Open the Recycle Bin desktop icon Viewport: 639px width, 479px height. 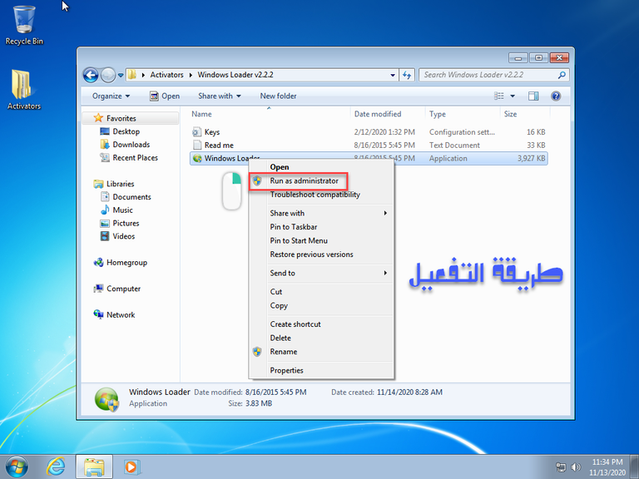pos(23,24)
